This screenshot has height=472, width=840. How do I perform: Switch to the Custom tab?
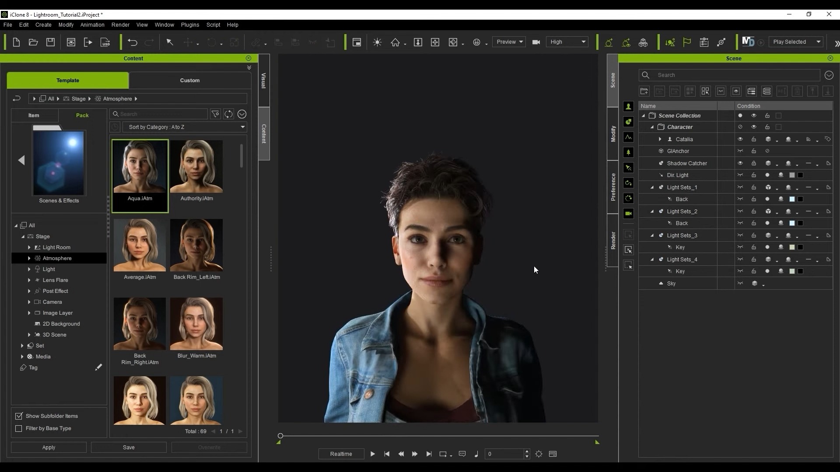(189, 80)
